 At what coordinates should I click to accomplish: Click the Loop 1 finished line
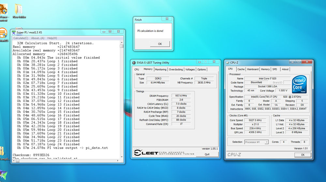pos(47,61)
